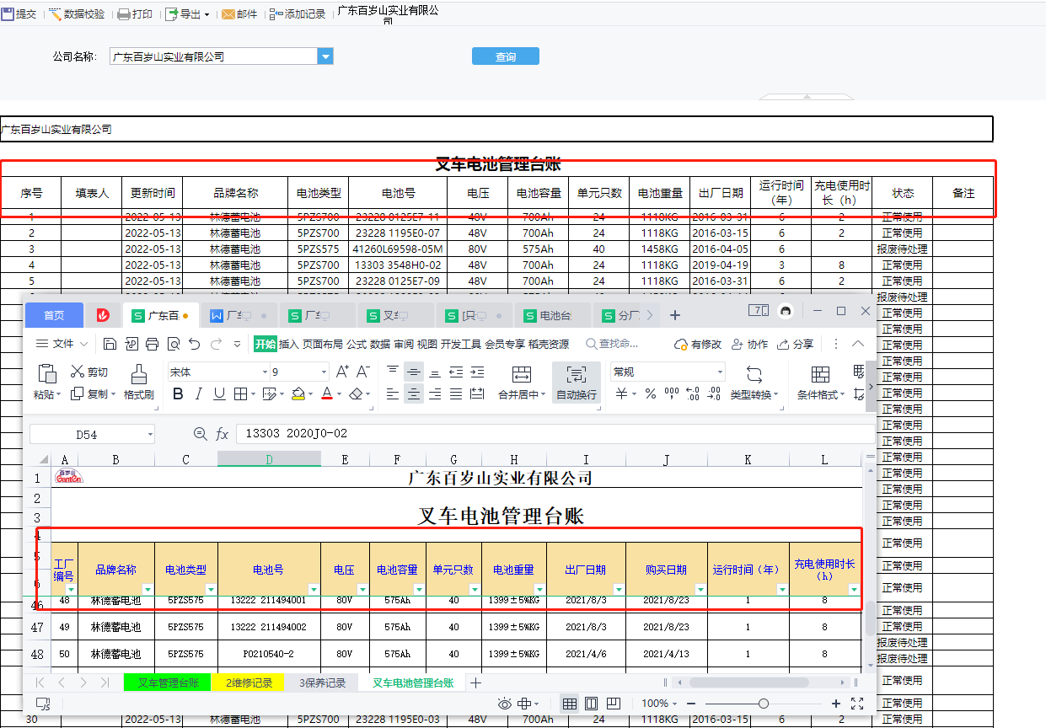The width and height of the screenshot is (1046, 728).
Task: Click the horizontal scrollbar below the sheet
Action: coord(748,682)
